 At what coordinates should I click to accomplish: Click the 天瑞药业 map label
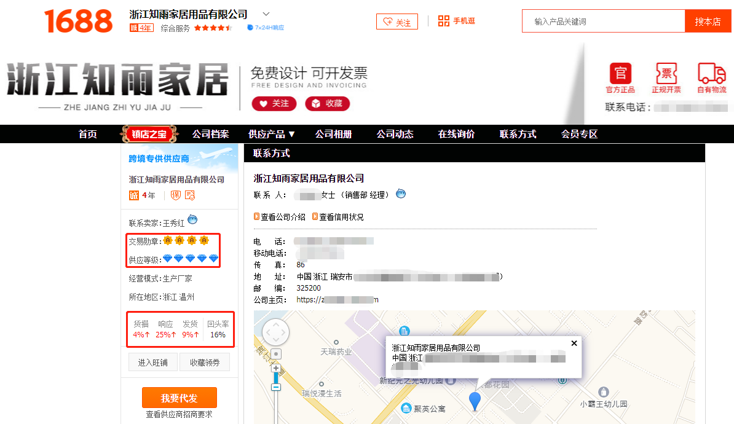coord(336,351)
